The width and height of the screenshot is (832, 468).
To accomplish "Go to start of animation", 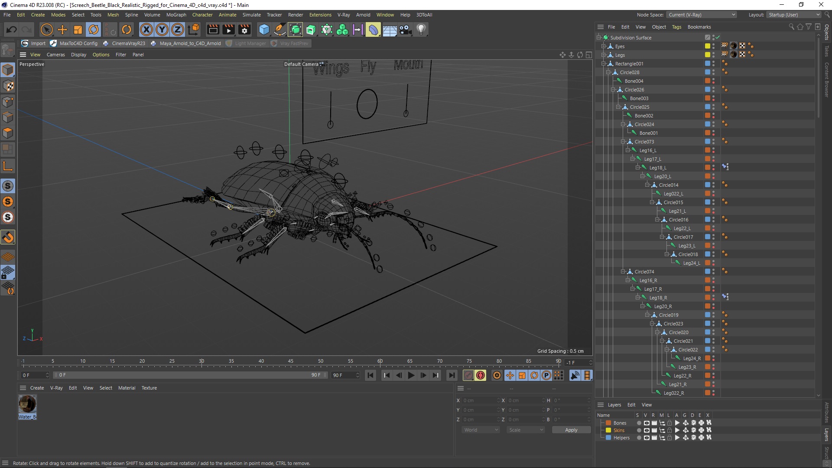I will click(x=370, y=375).
